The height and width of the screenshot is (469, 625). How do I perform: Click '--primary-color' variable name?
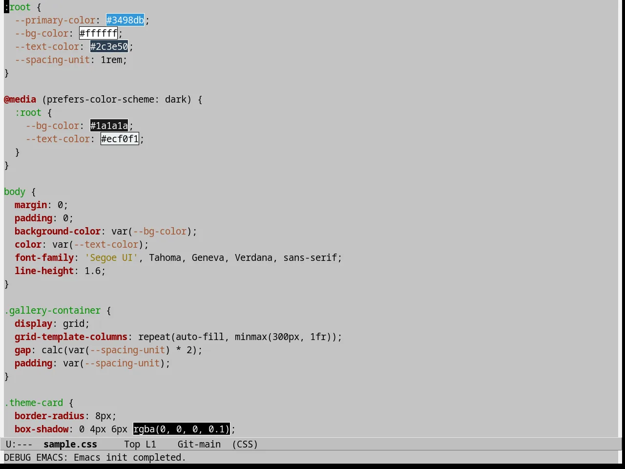(x=55, y=20)
